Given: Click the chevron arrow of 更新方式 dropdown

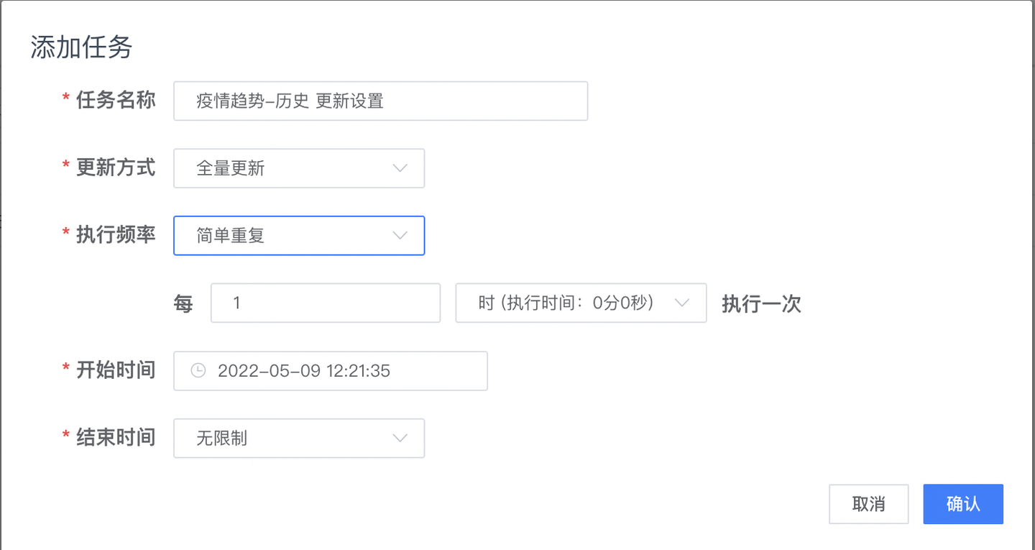Looking at the screenshot, I should 400,168.
